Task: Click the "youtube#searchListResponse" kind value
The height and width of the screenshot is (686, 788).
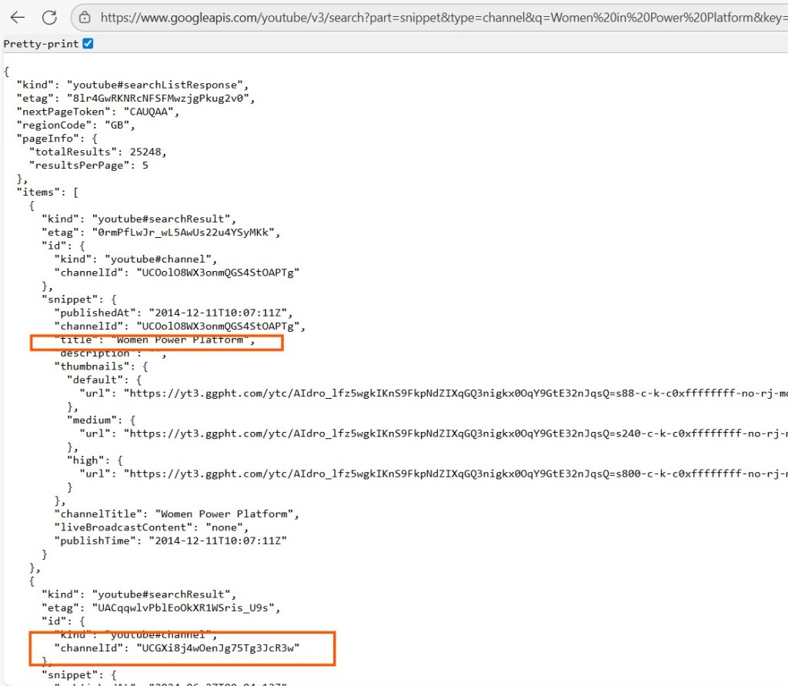Action: [x=157, y=85]
